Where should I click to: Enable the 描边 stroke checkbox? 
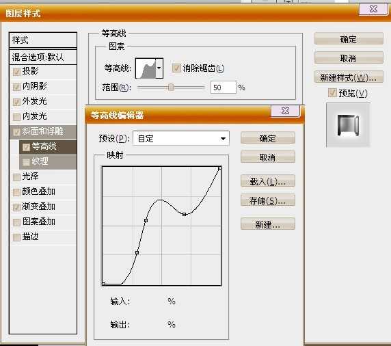16,237
